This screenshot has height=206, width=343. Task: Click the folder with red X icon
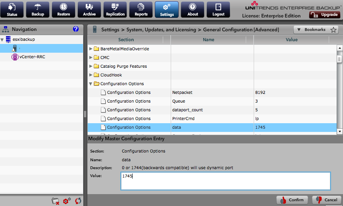[55, 201]
